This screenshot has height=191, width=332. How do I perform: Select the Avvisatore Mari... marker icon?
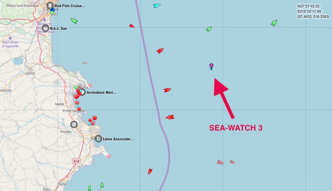click(82, 92)
